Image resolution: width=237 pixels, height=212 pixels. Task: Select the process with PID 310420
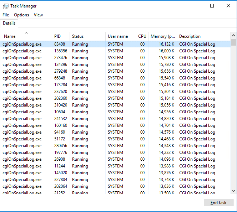[x=115, y=105]
